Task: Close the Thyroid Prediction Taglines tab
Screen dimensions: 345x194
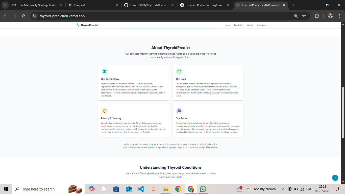Action: pos(228,5)
